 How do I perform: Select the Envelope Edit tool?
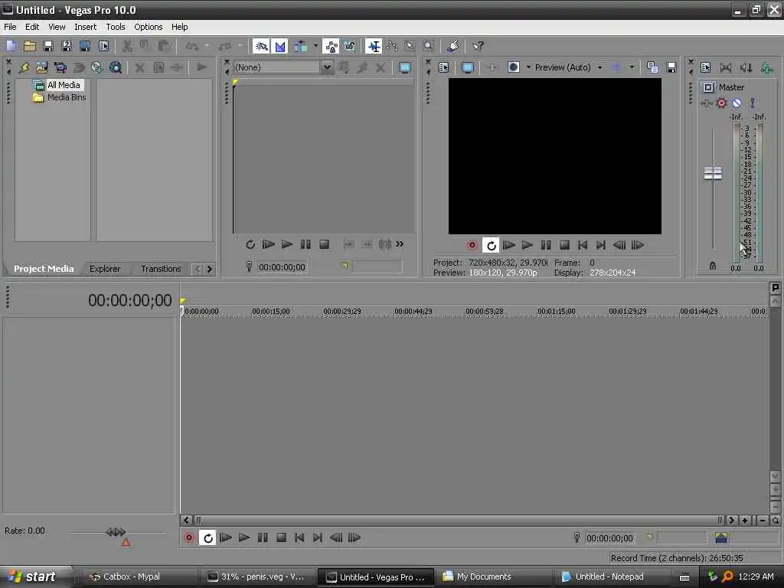pos(391,47)
